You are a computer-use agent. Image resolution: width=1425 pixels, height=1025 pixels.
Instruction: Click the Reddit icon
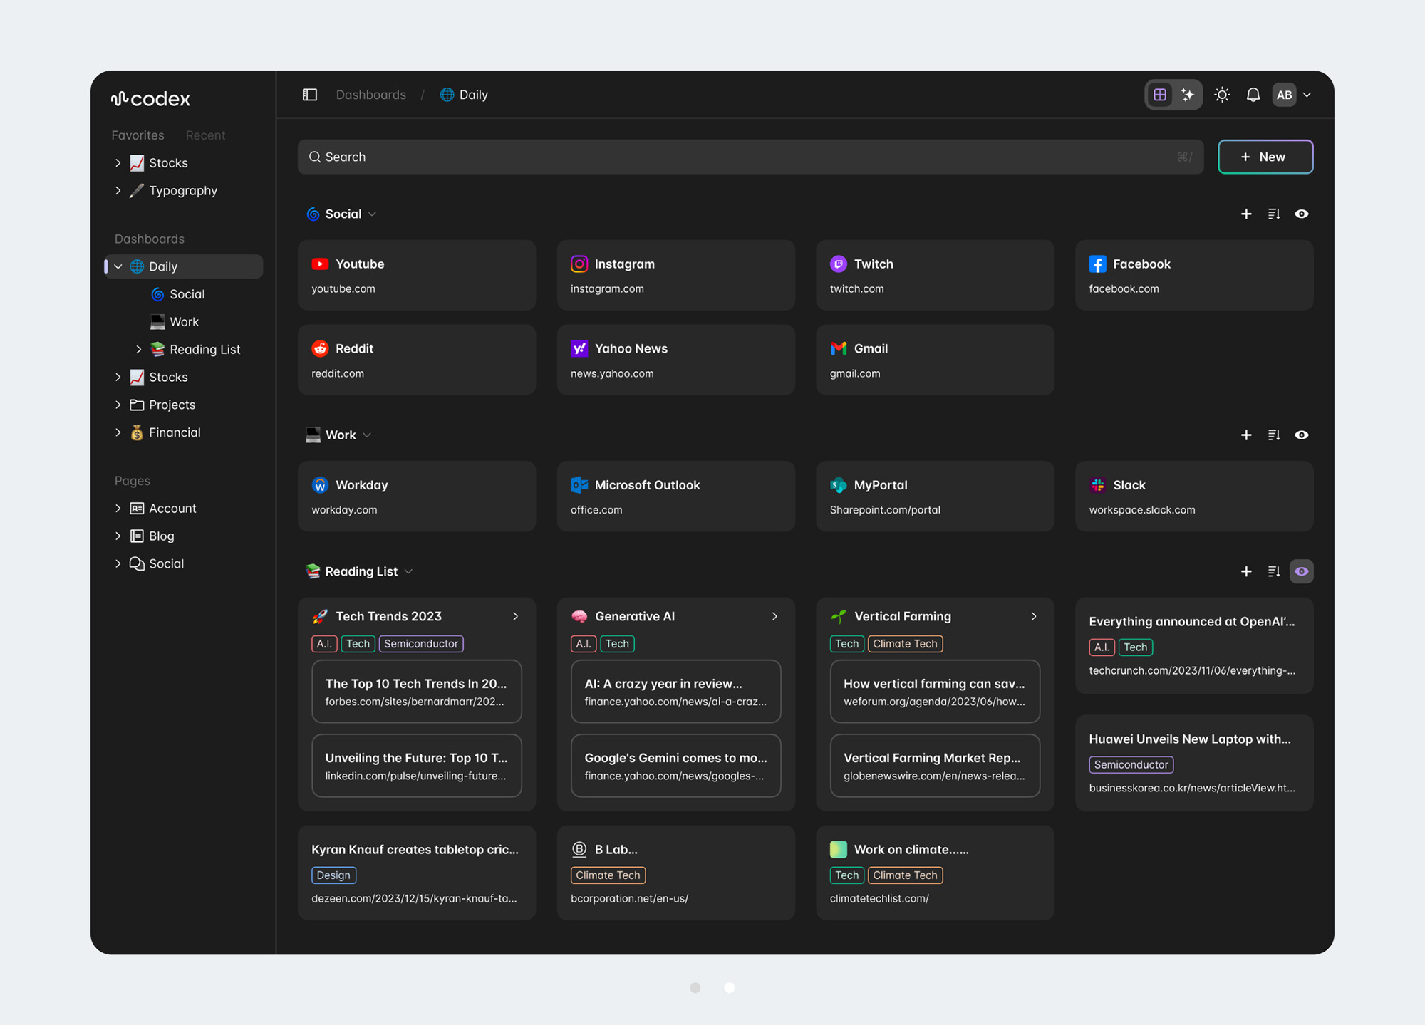[320, 348]
